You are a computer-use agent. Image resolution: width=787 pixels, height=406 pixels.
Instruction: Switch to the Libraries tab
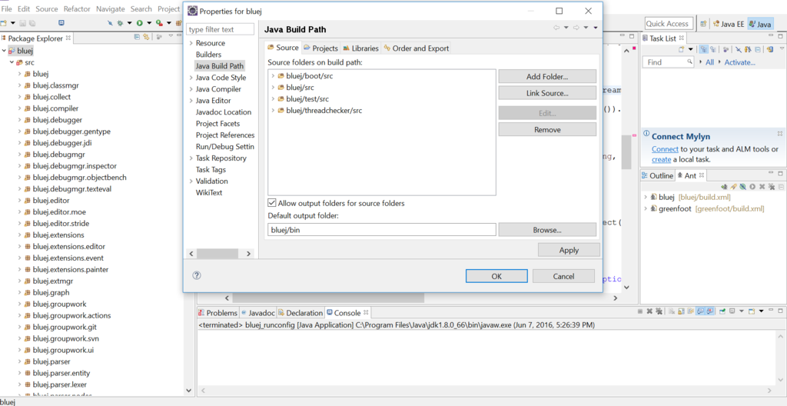click(x=361, y=48)
